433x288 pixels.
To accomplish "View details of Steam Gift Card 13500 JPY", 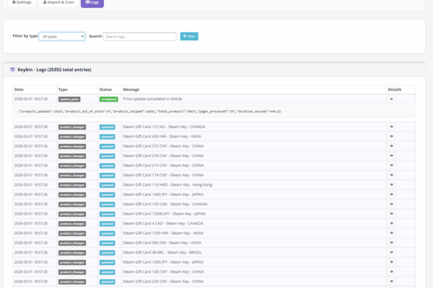I will coord(392,214).
